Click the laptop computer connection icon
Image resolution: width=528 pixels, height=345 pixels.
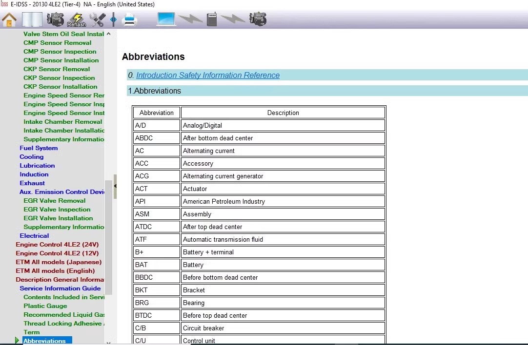[166, 19]
